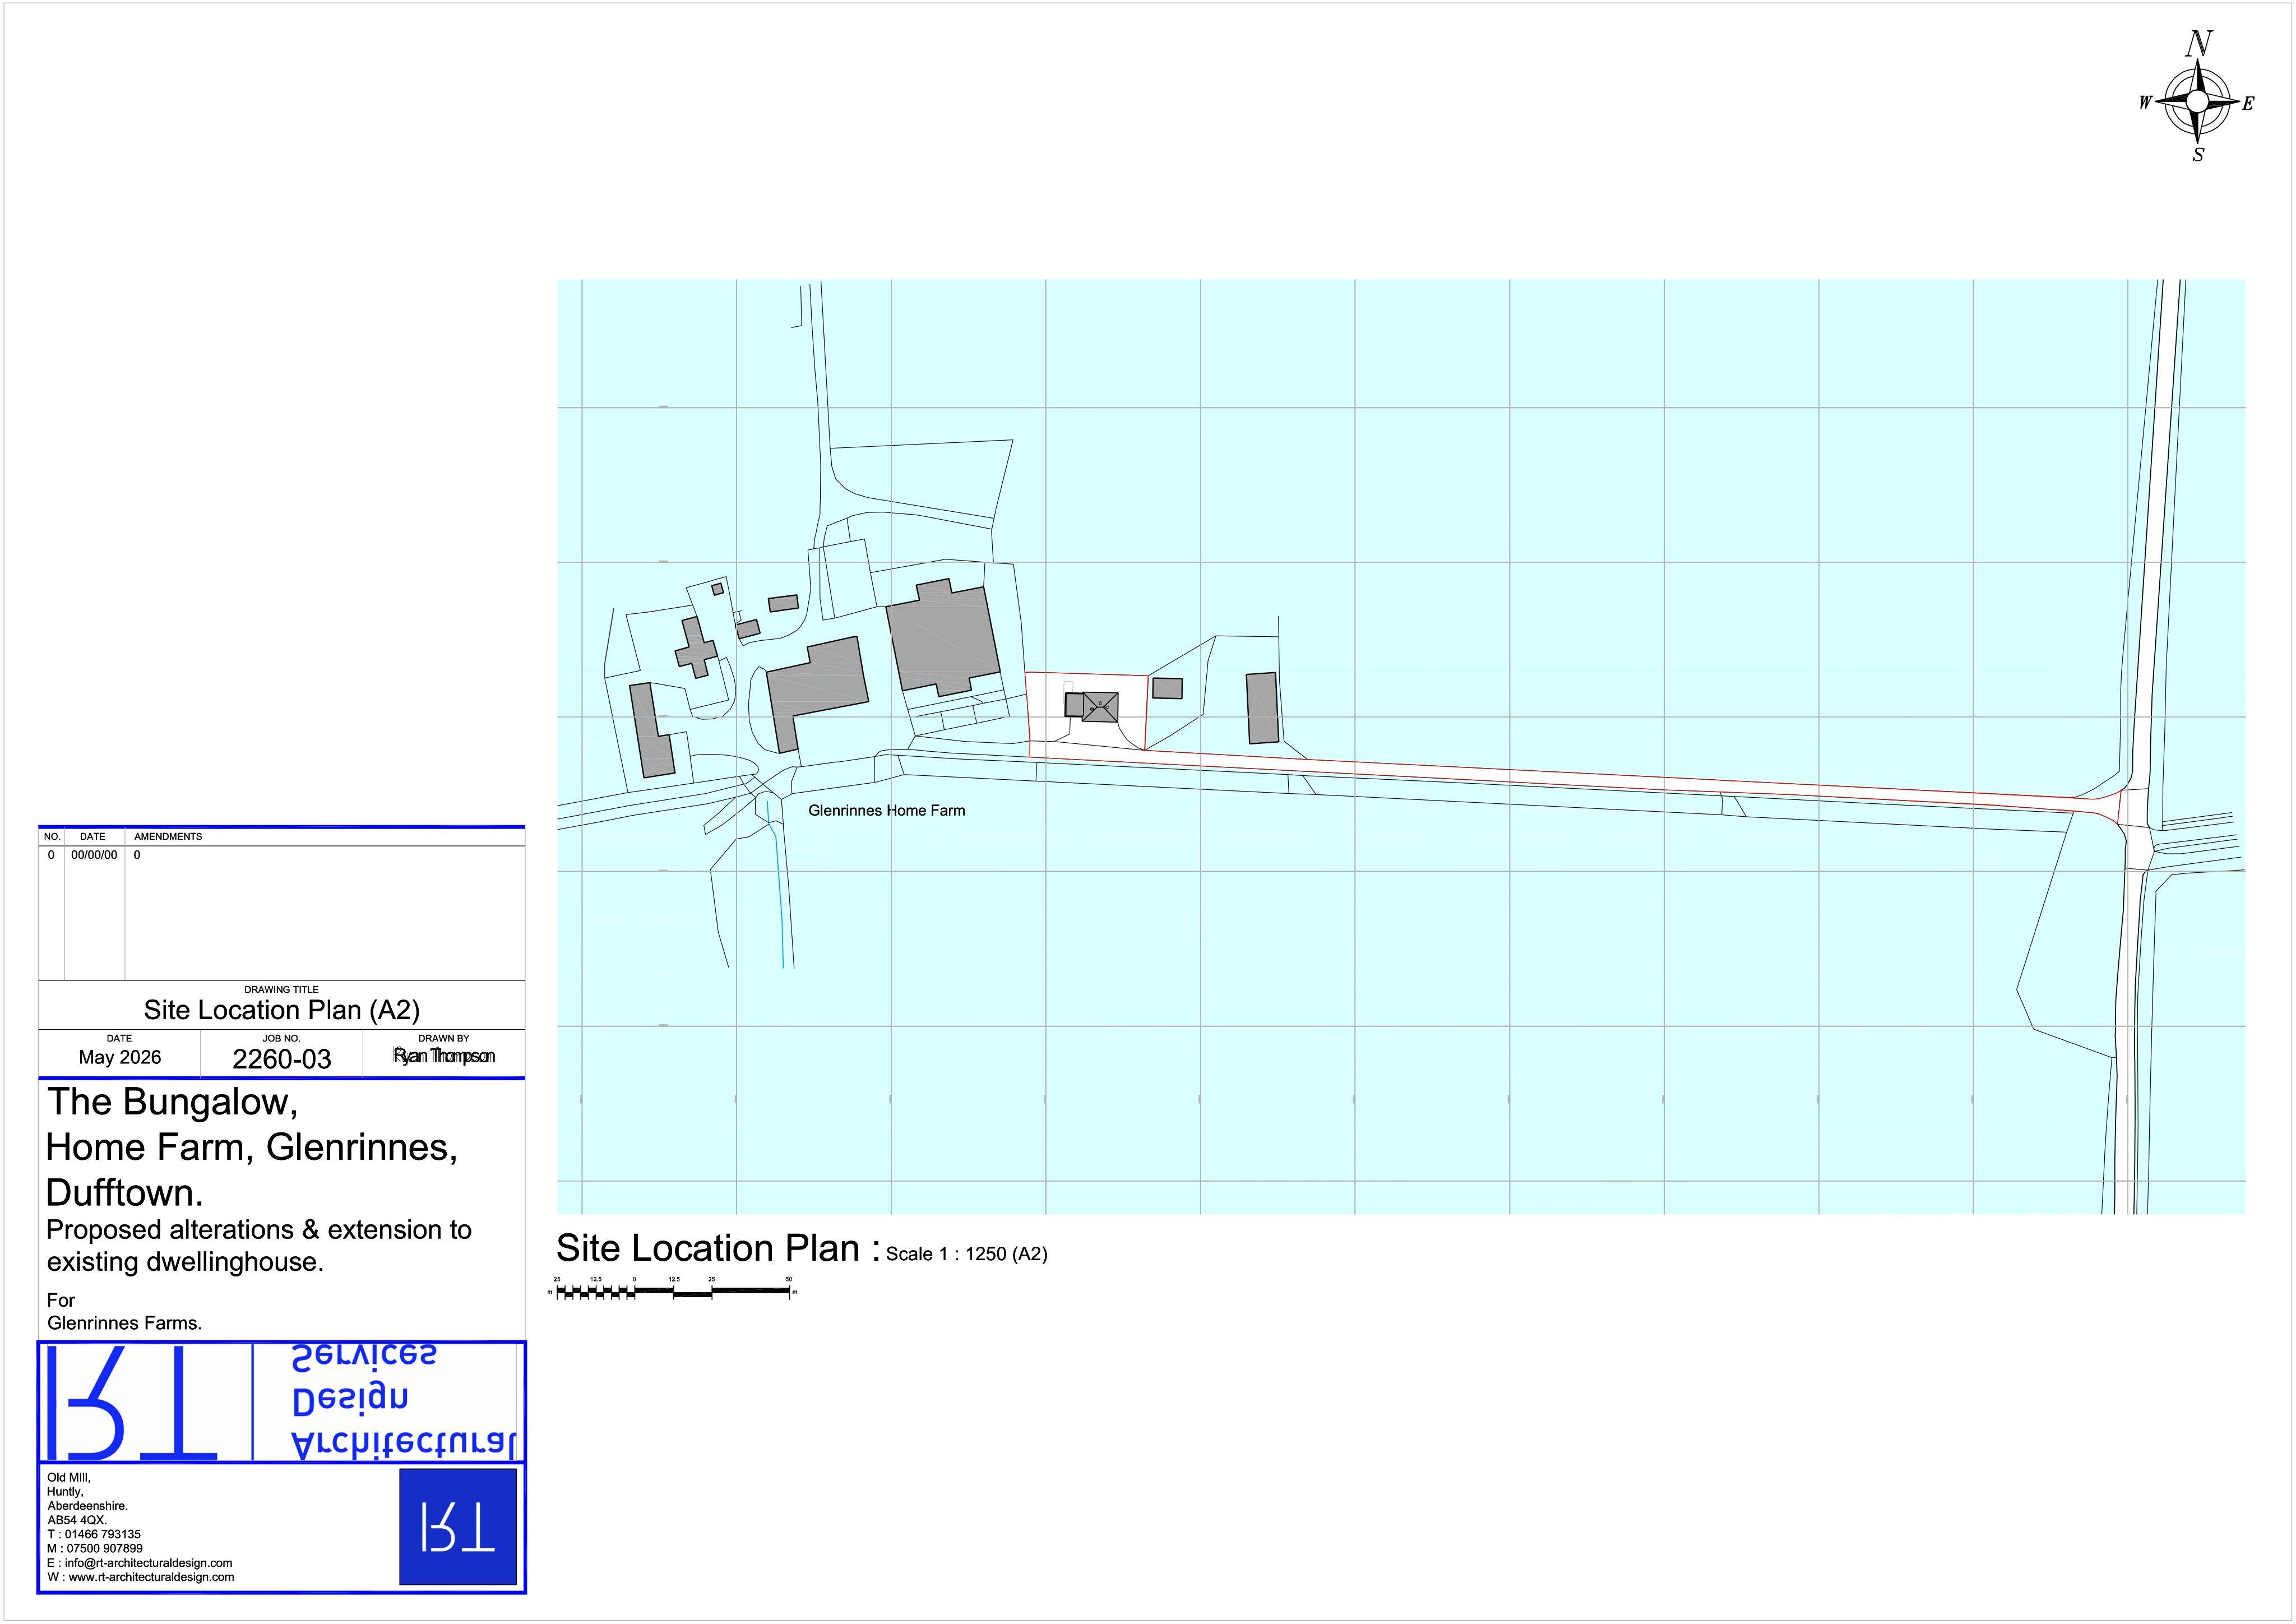2296x1624 pixels.
Task: Click the blue RT logo square
Action: click(458, 1526)
